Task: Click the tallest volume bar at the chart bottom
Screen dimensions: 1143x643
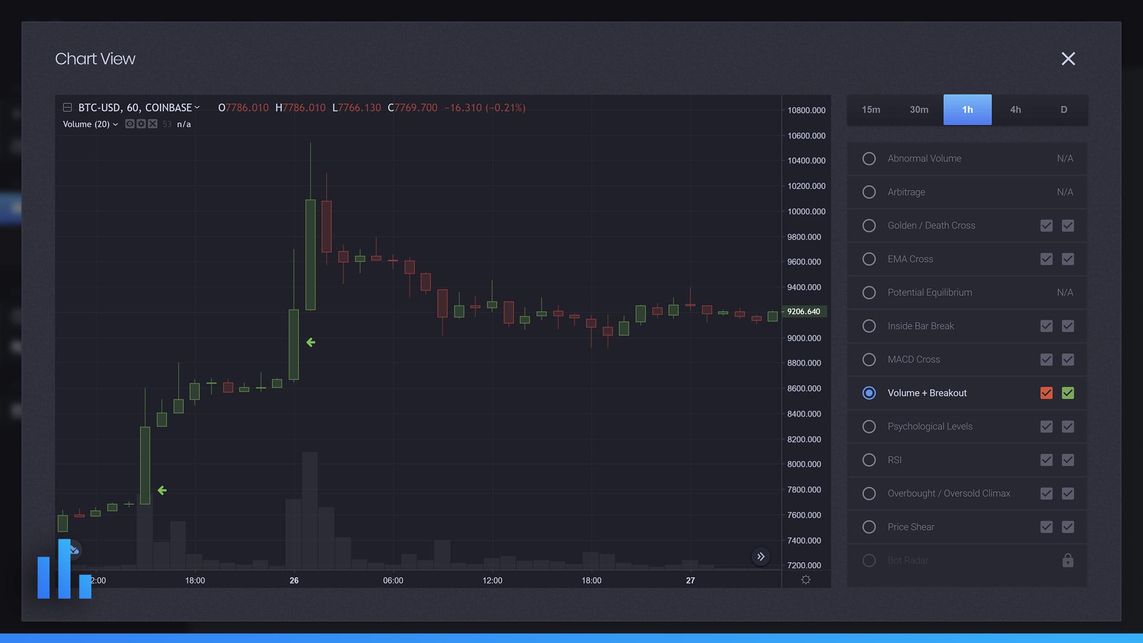Action: tap(310, 511)
